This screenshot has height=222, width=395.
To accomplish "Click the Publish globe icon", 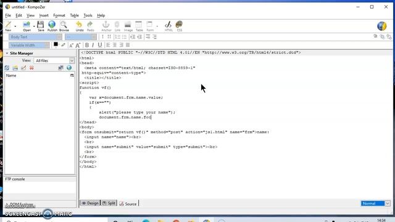I will tap(52, 26).
